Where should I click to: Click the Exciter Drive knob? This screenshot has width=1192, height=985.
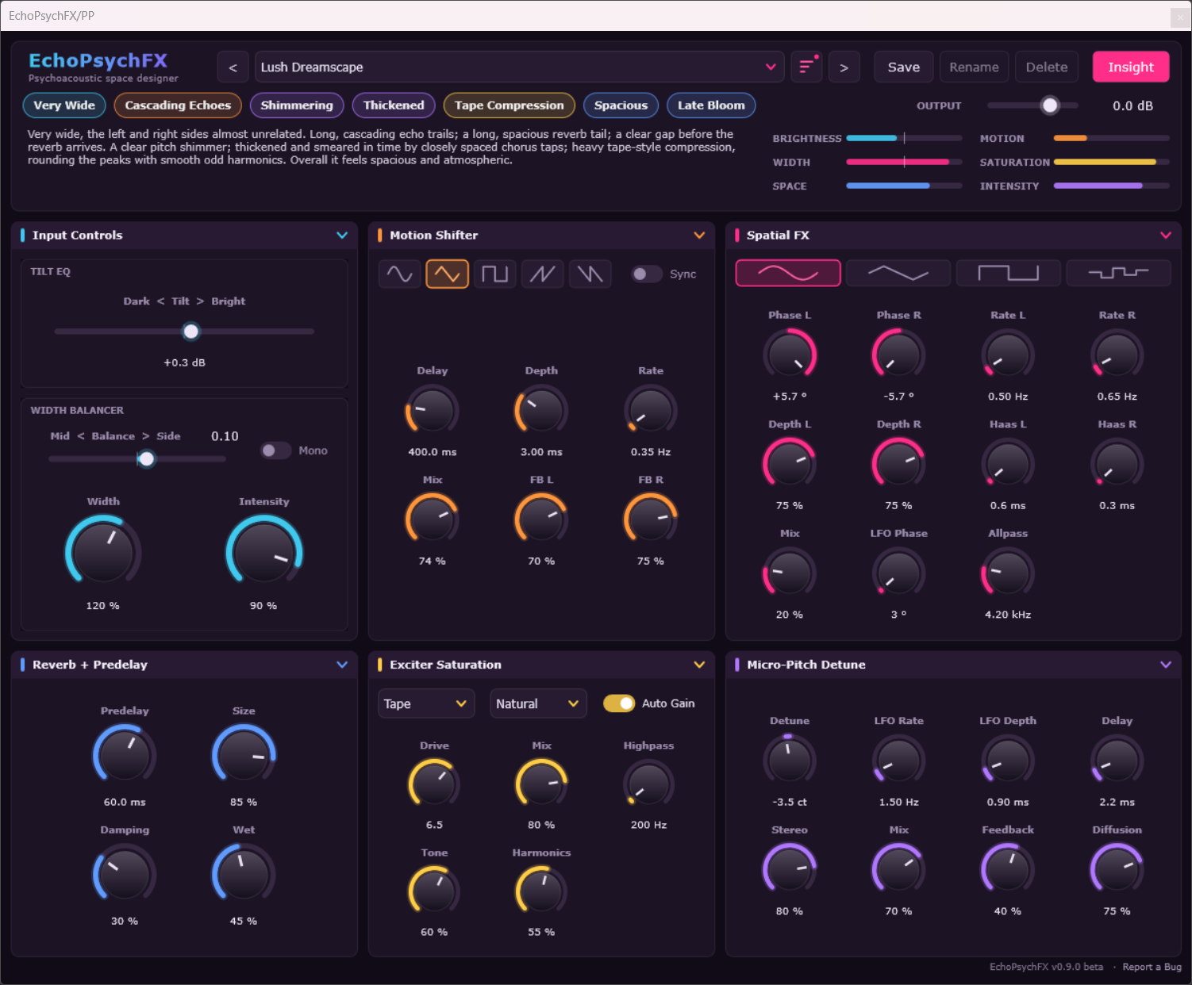pyautogui.click(x=434, y=784)
